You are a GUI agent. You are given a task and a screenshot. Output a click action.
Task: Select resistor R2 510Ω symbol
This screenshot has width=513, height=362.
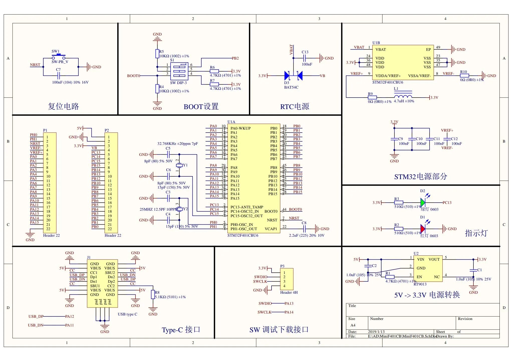399,229
